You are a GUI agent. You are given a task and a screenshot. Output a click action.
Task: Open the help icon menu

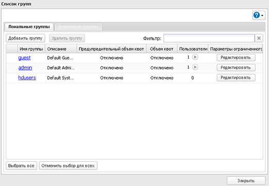(259, 15)
